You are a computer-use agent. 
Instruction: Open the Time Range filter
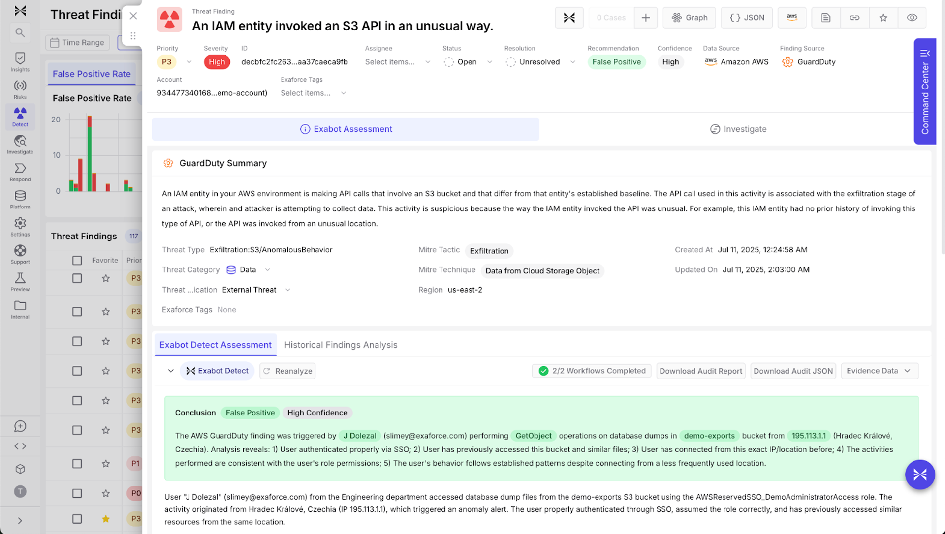pos(77,42)
